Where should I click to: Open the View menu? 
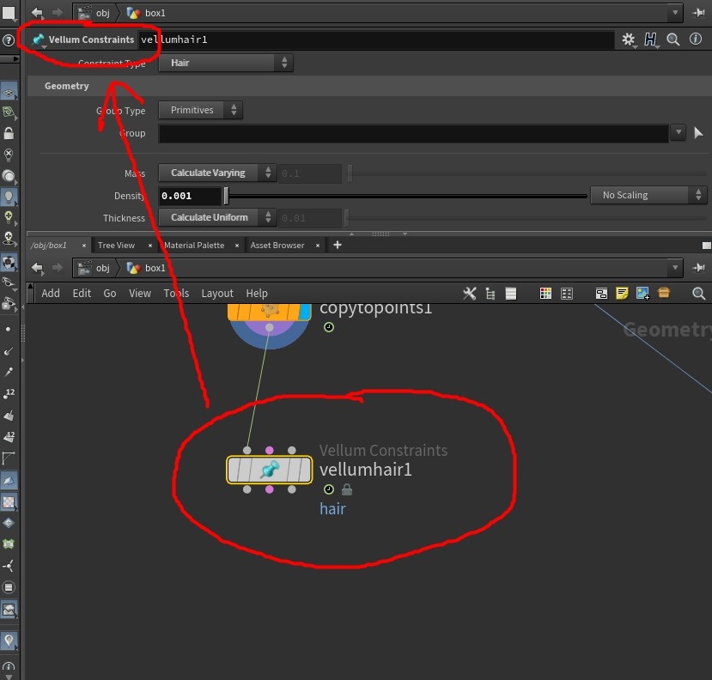[139, 294]
